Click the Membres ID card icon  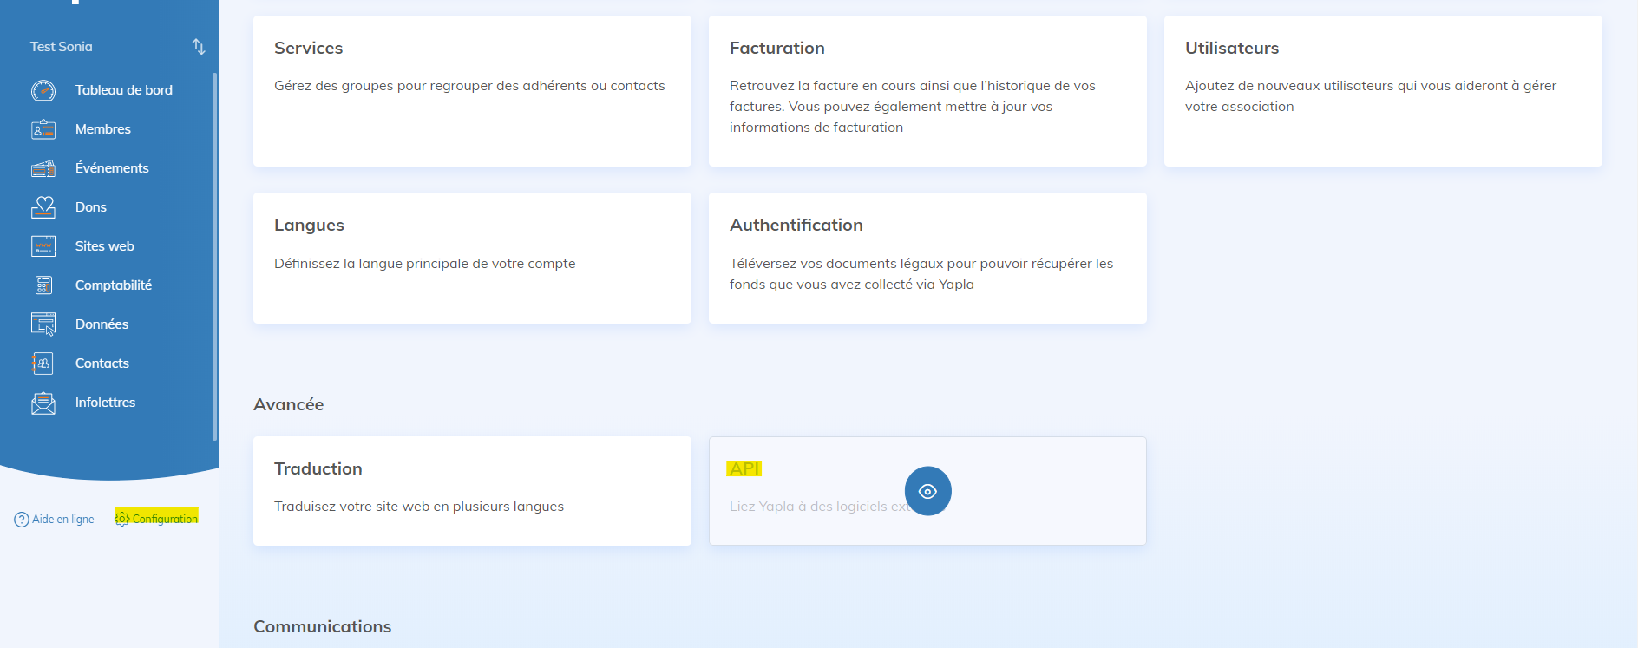[43, 129]
